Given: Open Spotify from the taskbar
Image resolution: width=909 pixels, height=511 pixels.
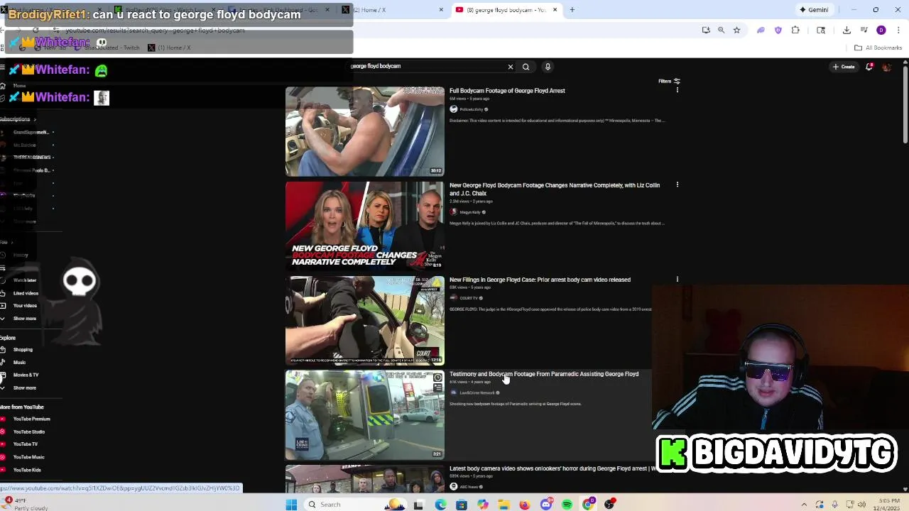Looking at the screenshot, I should click(567, 505).
